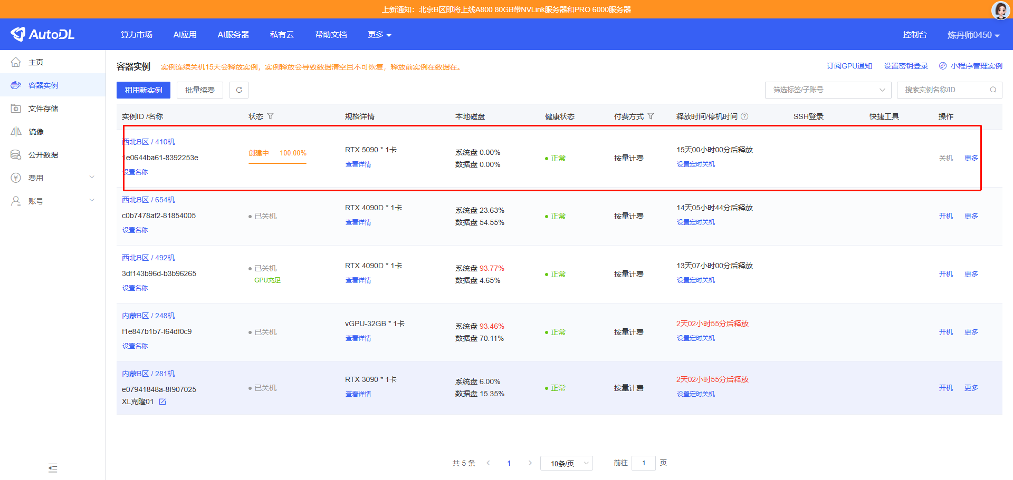Expand the 费用 sidebar menu

(53, 178)
